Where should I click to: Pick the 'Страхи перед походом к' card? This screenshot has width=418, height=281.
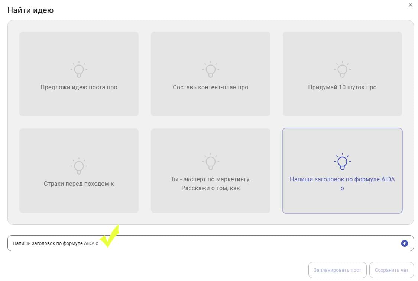(79, 171)
